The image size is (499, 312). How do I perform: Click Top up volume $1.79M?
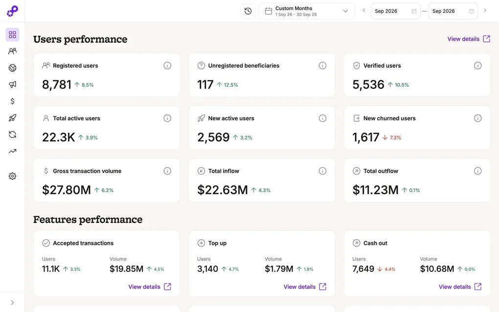point(279,269)
